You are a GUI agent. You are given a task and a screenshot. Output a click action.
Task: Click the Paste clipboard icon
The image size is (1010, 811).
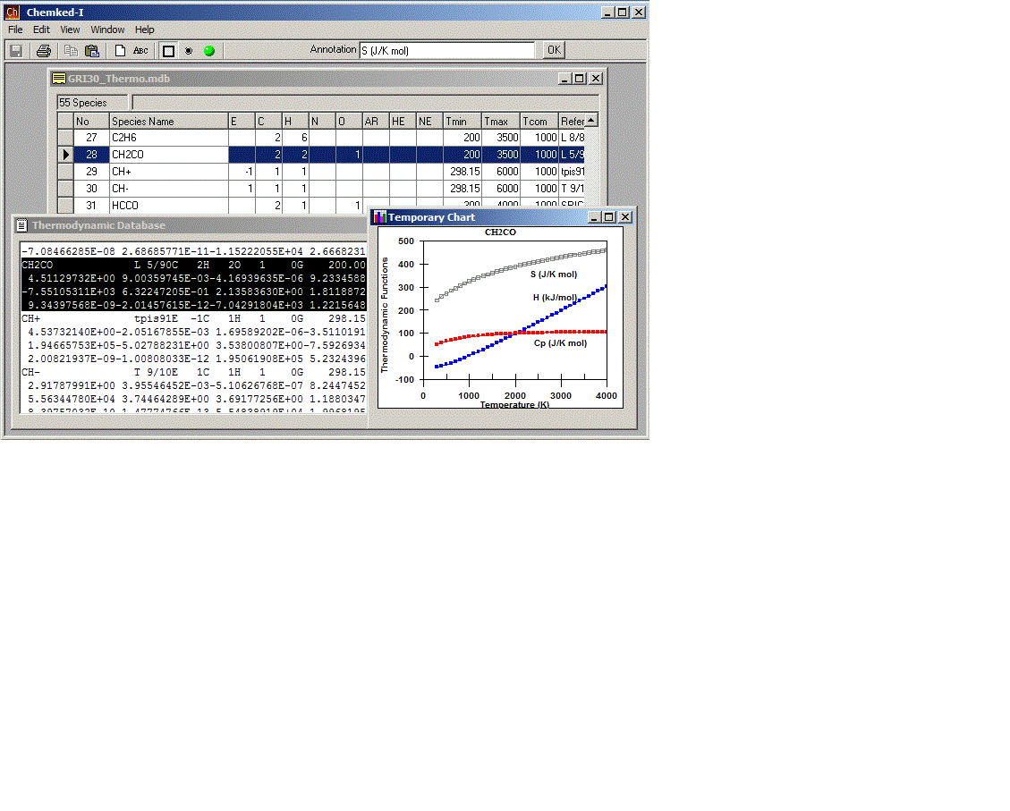[91, 51]
